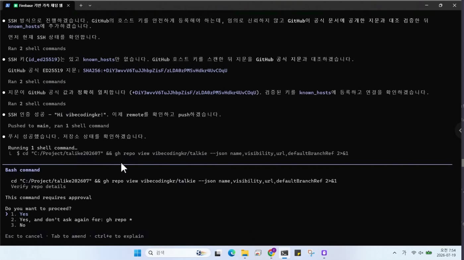
Task: Open Sticky Notes from the taskbar
Action: click(x=298, y=253)
